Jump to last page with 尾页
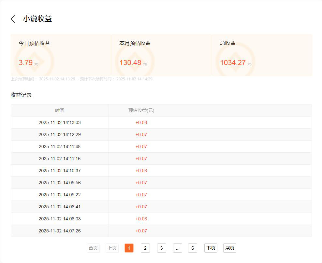The image size is (322, 263). pos(229,248)
